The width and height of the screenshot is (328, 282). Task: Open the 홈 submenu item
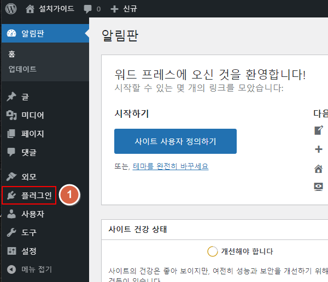pos(11,54)
